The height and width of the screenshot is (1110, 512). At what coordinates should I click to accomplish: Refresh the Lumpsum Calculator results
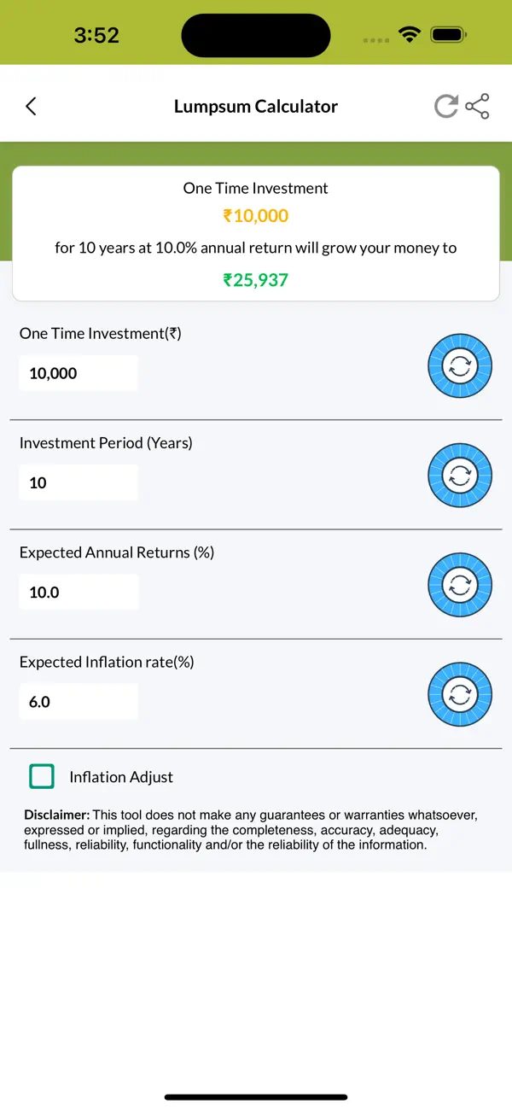445,106
